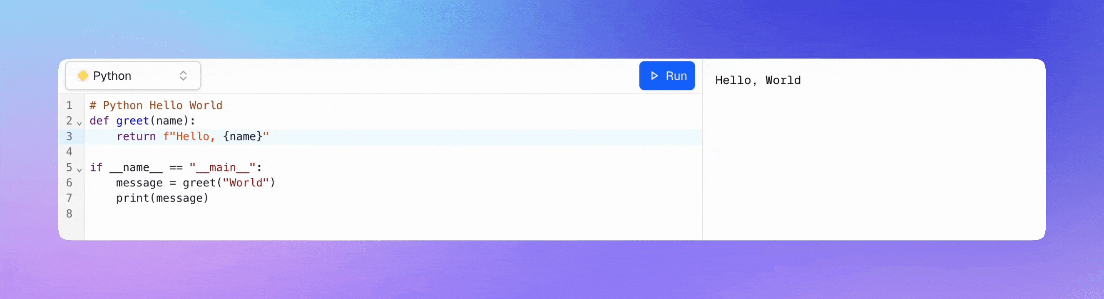Collapse the if __name__ fold on line 5
1104x299 pixels.
tap(79, 170)
